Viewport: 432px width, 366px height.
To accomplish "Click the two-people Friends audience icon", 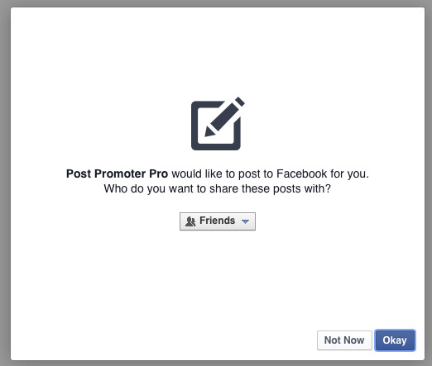I will [190, 221].
